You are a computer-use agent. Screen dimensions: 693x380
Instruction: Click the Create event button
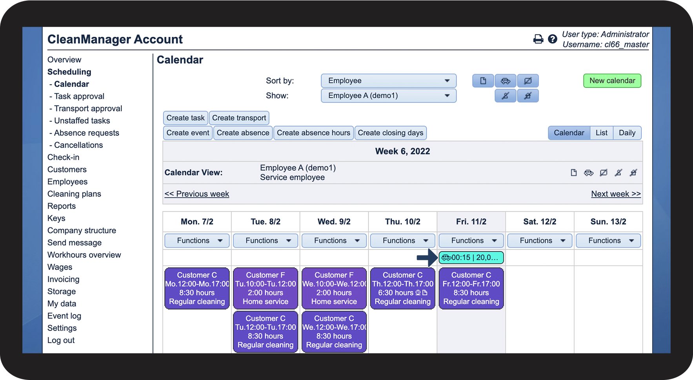tap(188, 133)
